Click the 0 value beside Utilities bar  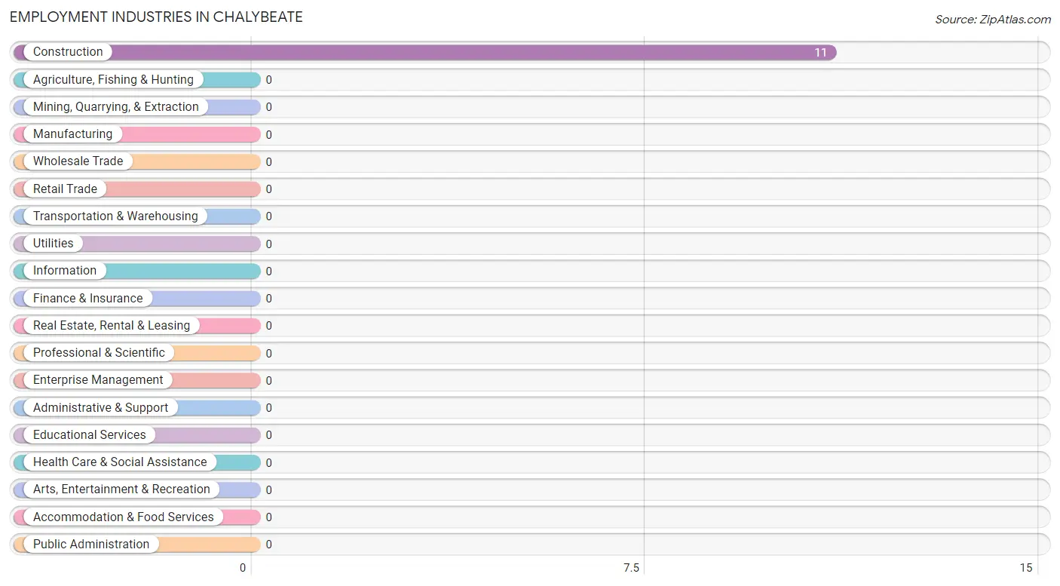[x=268, y=244]
